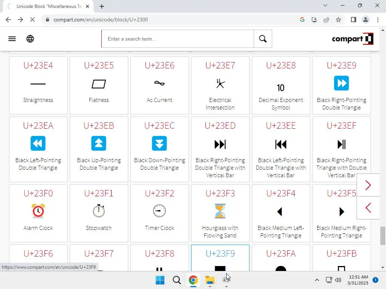386x289 pixels.
Task: Open the U+23E4 code point link
Action: pyautogui.click(x=38, y=65)
